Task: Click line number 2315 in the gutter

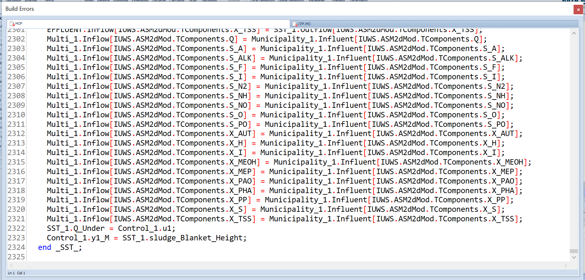Action: (x=16, y=162)
